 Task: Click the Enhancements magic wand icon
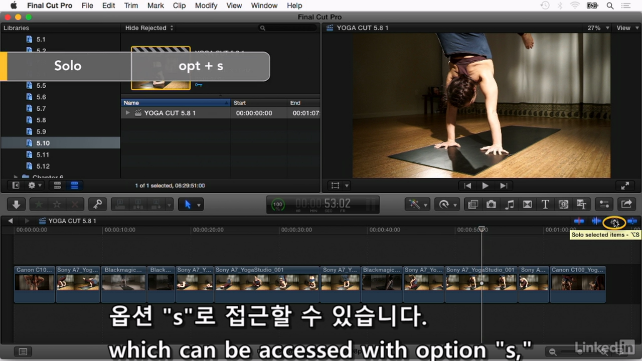[414, 204]
